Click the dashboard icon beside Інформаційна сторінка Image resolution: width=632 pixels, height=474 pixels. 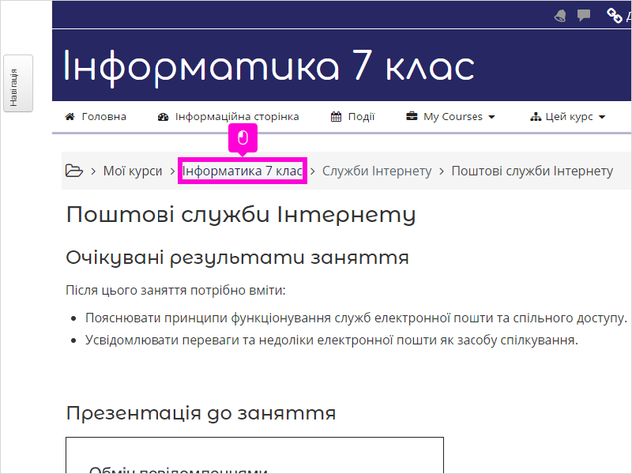click(x=163, y=117)
